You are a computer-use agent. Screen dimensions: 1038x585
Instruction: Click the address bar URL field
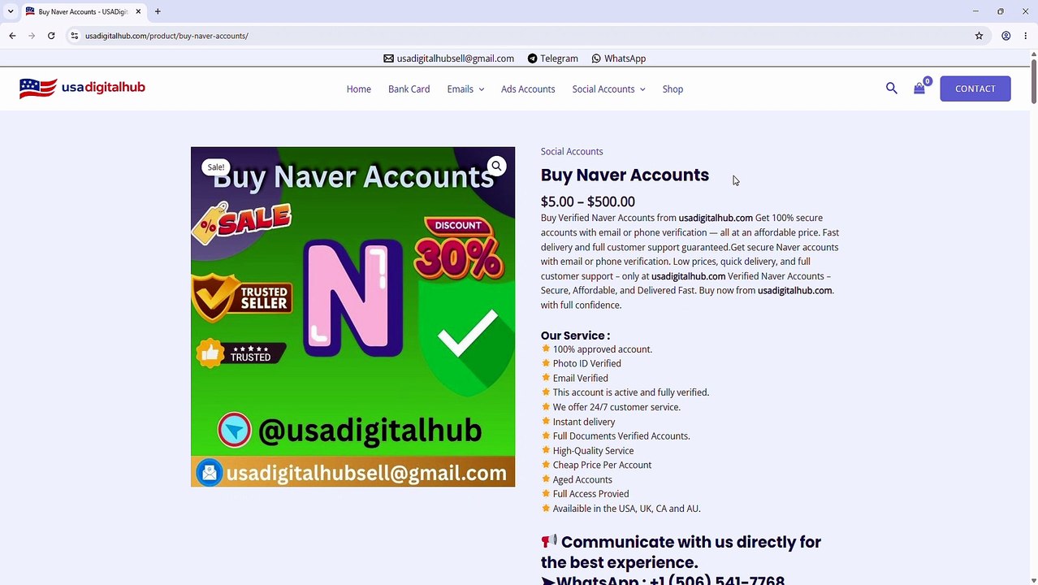[520, 36]
